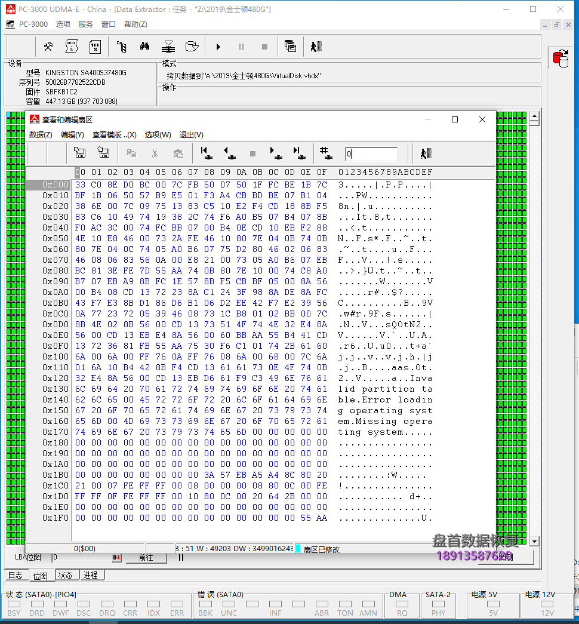Click the bitmap scrollbar up arrow
The height and width of the screenshot is (624, 579).
coord(534,116)
